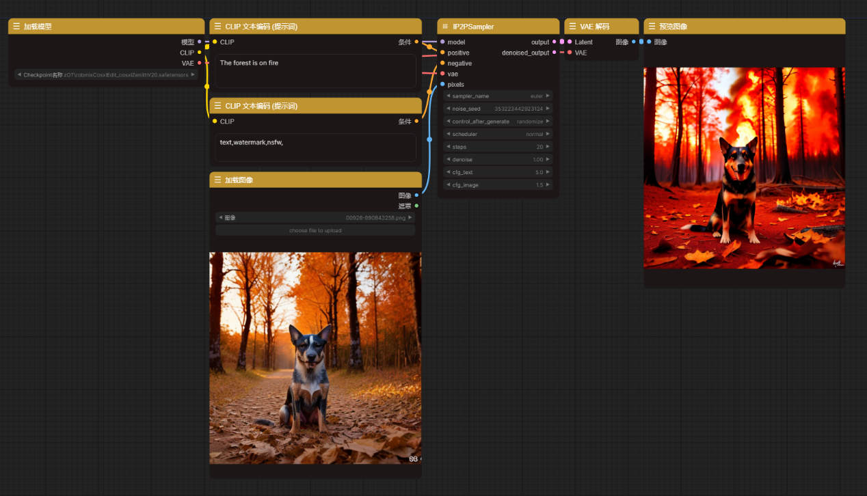The image size is (867, 496).
Task: Open the scheduler dropdown set to normal
Action: 498,135
